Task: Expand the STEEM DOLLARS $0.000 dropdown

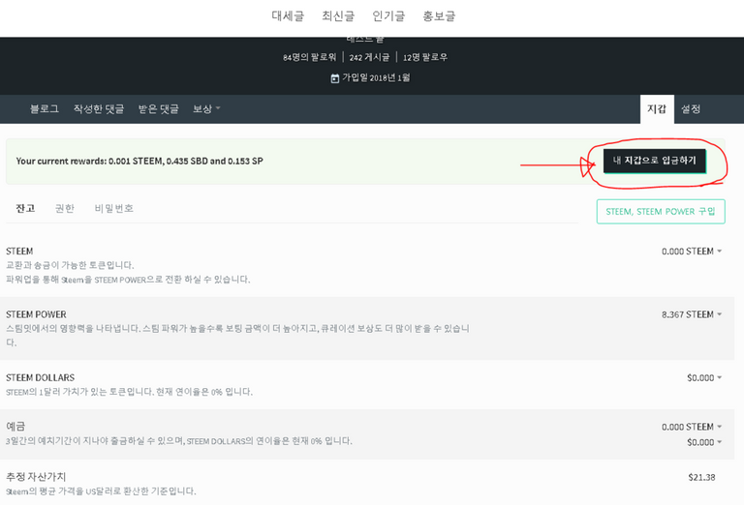Action: [704, 377]
